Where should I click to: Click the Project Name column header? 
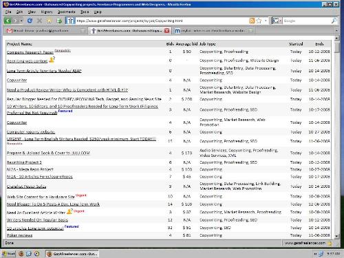coord(19,44)
